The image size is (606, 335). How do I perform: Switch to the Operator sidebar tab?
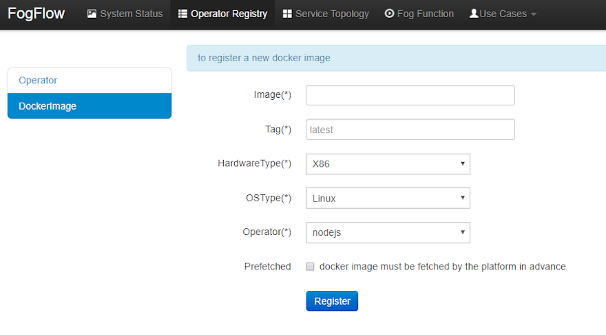pos(90,81)
